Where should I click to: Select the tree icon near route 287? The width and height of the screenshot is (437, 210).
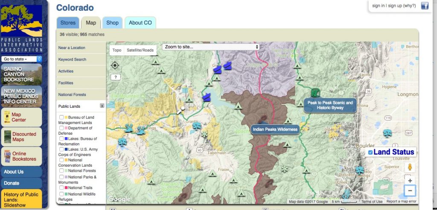pyautogui.click(x=387, y=133)
